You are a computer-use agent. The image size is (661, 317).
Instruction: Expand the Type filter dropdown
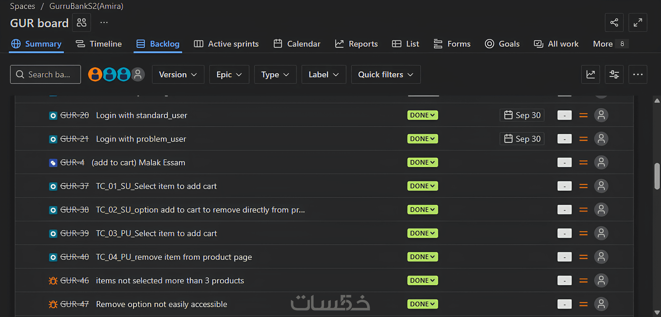(x=275, y=74)
